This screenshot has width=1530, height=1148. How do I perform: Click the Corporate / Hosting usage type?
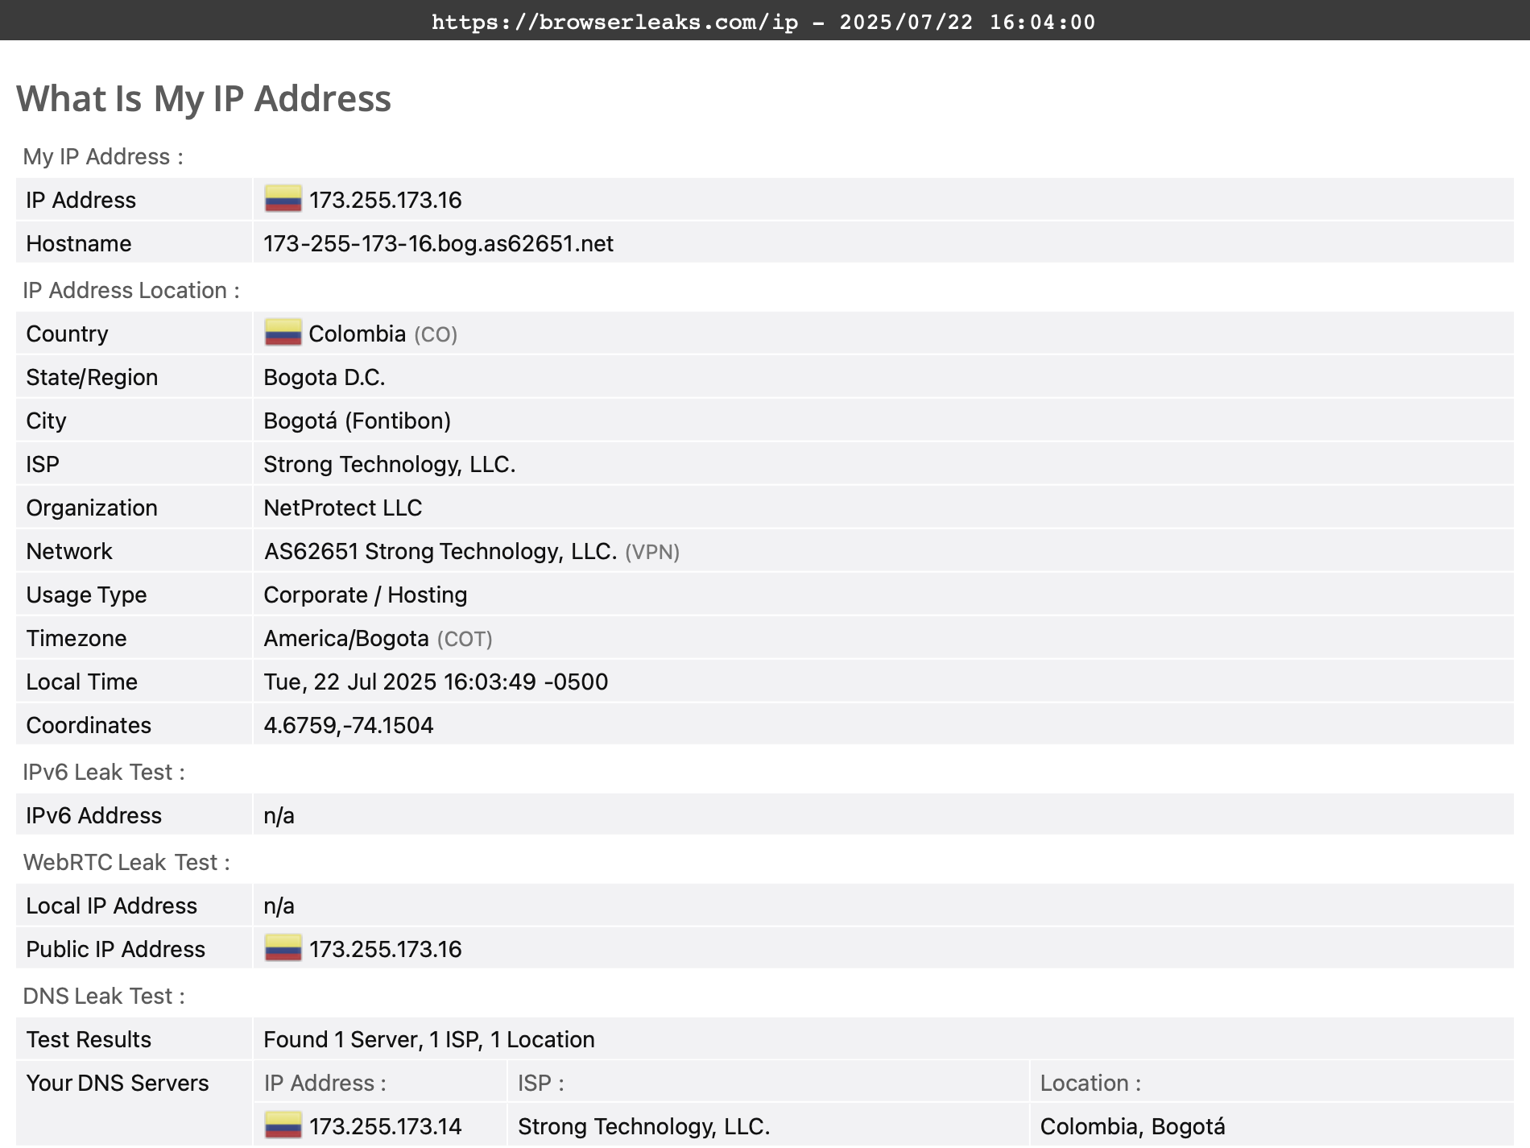click(365, 595)
